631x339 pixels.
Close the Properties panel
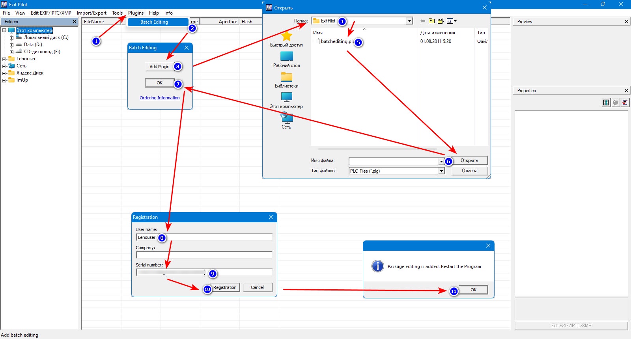[626, 91]
